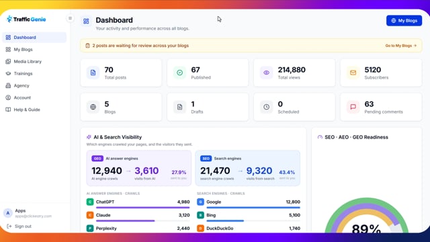Click the 27.9% sent to you value
Image resolution: width=430 pixels, height=242 pixels.
[x=179, y=172]
